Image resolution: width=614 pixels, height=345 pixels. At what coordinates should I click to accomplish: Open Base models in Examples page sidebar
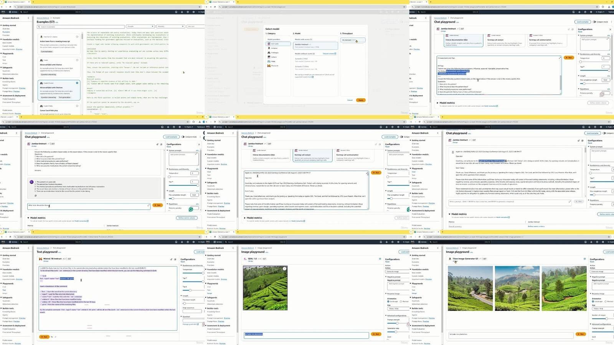tap(7, 43)
